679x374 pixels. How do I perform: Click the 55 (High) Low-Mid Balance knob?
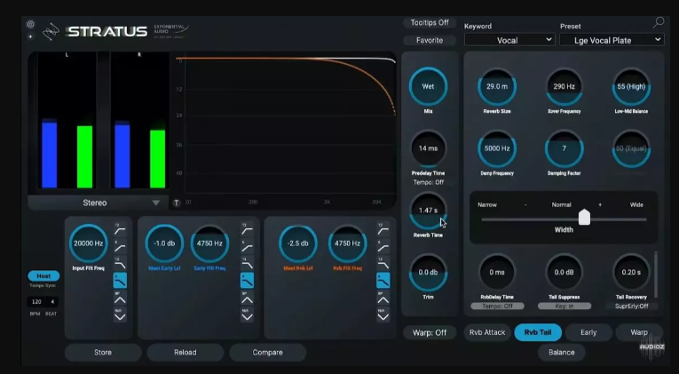(x=631, y=86)
